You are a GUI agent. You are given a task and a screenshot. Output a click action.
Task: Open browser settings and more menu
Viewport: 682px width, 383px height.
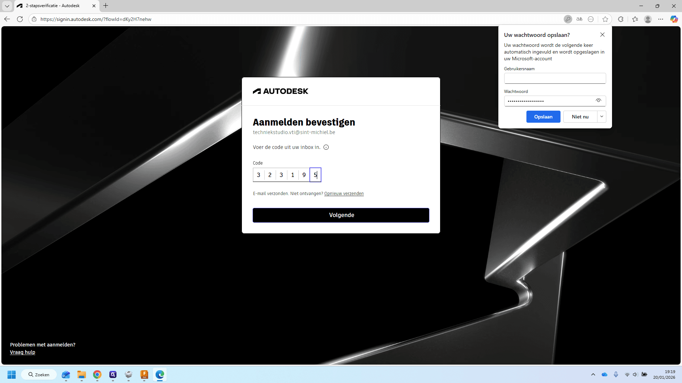click(661, 19)
